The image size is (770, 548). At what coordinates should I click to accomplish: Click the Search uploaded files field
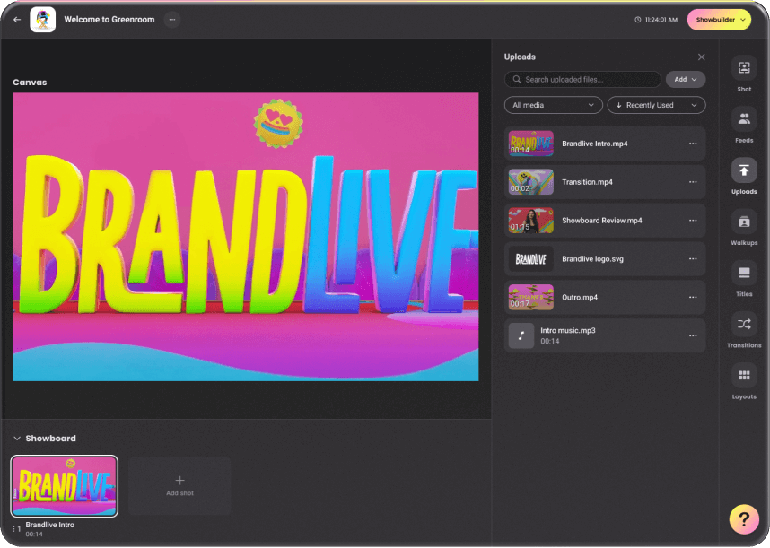582,80
